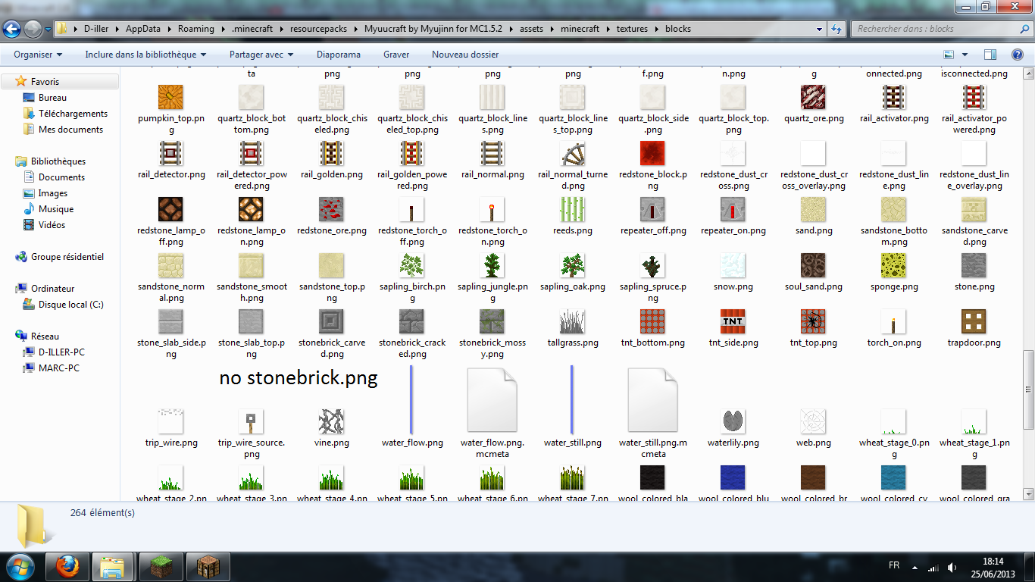The width and height of the screenshot is (1035, 582).
Task: Expand the Partager avec dropdown
Action: coord(261,55)
